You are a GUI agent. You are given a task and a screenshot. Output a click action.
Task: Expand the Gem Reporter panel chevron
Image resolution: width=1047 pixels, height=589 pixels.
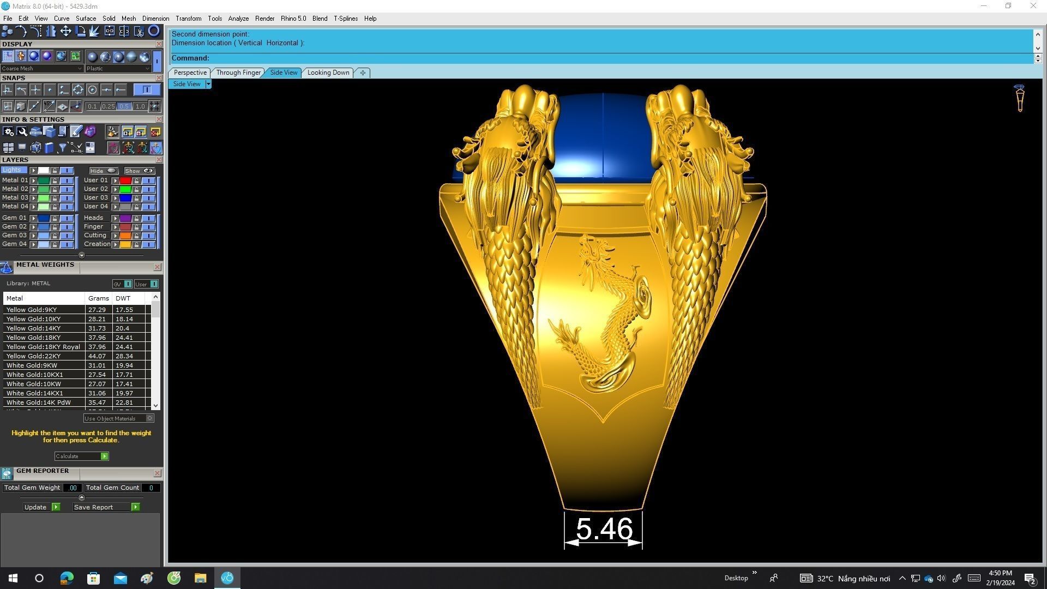pos(82,497)
